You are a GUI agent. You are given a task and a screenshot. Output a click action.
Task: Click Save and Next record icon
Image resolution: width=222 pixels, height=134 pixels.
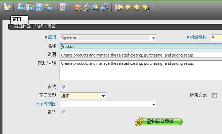pos(48,7)
